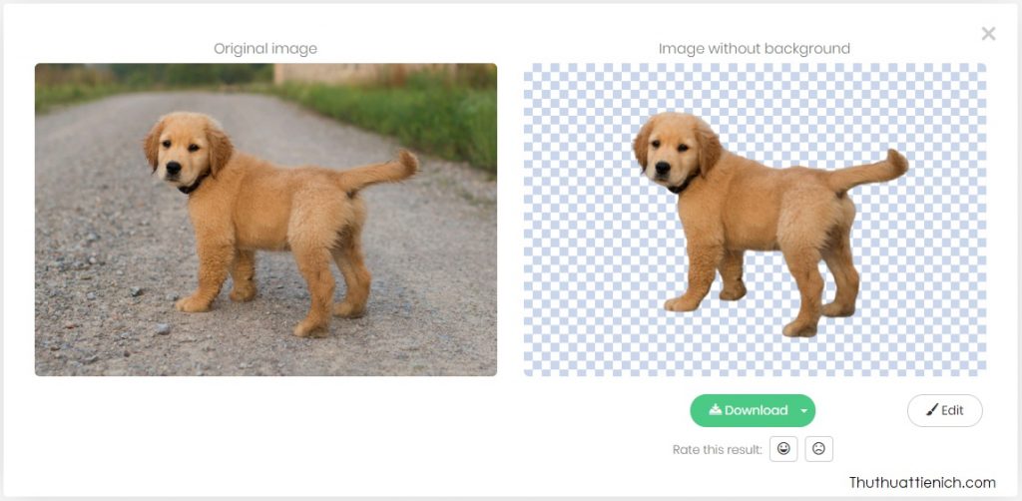Close the result dialog with the X
Viewport: 1022px width, 501px height.
click(988, 34)
